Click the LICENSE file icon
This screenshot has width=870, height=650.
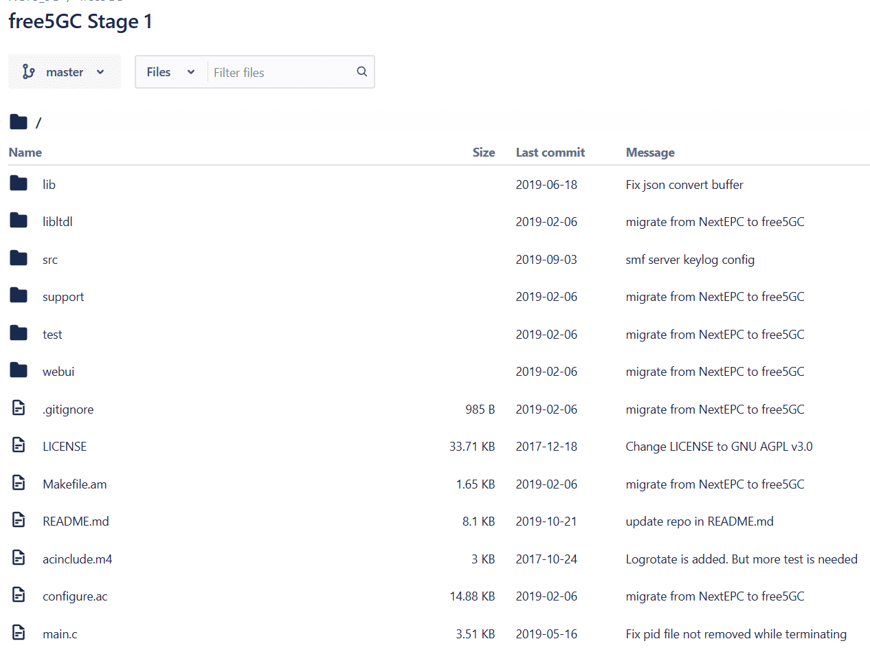19,445
